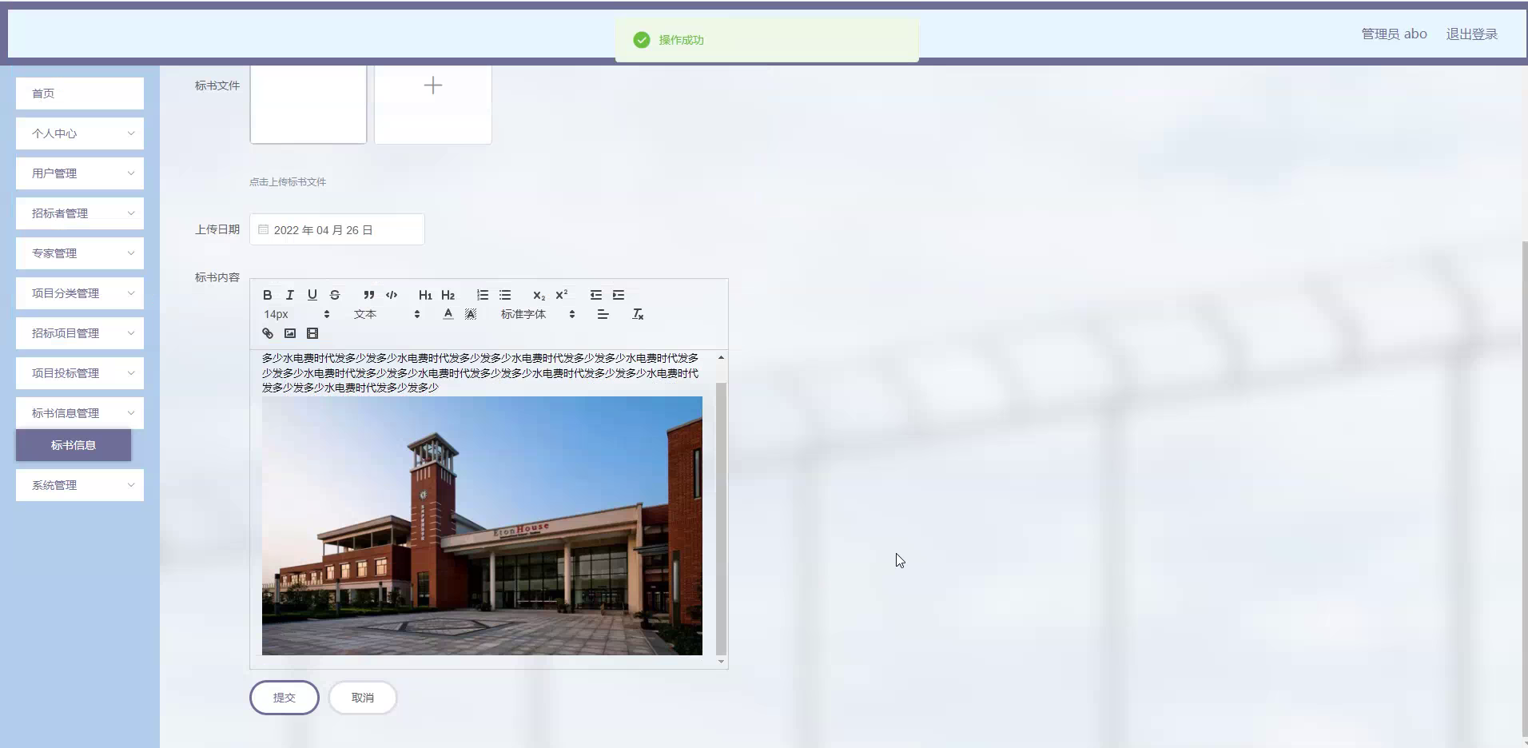Open the text alignment options

click(603, 314)
